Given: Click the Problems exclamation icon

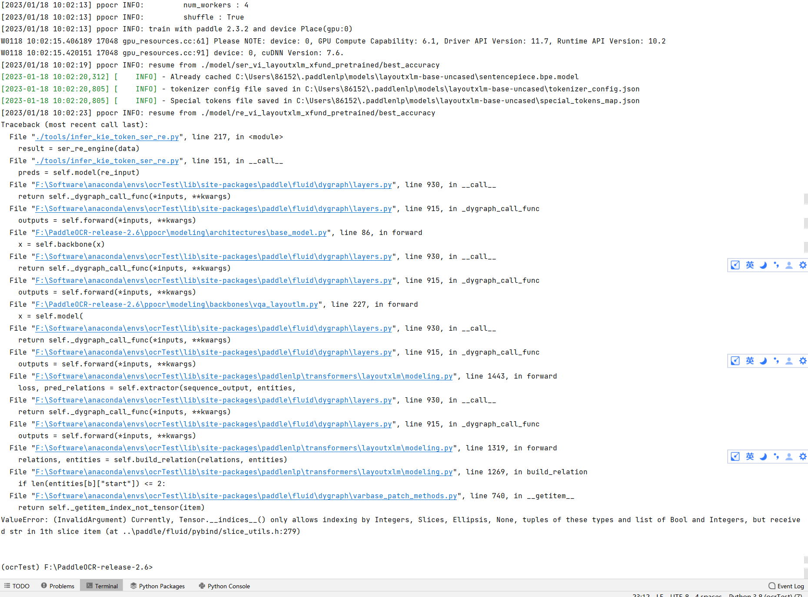Looking at the screenshot, I should click(44, 585).
